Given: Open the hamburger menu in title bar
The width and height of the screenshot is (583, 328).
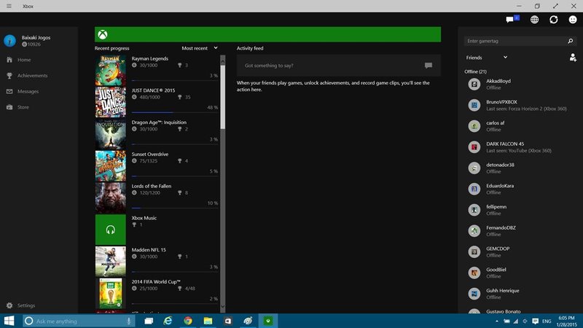Looking at the screenshot, I should point(9,6).
